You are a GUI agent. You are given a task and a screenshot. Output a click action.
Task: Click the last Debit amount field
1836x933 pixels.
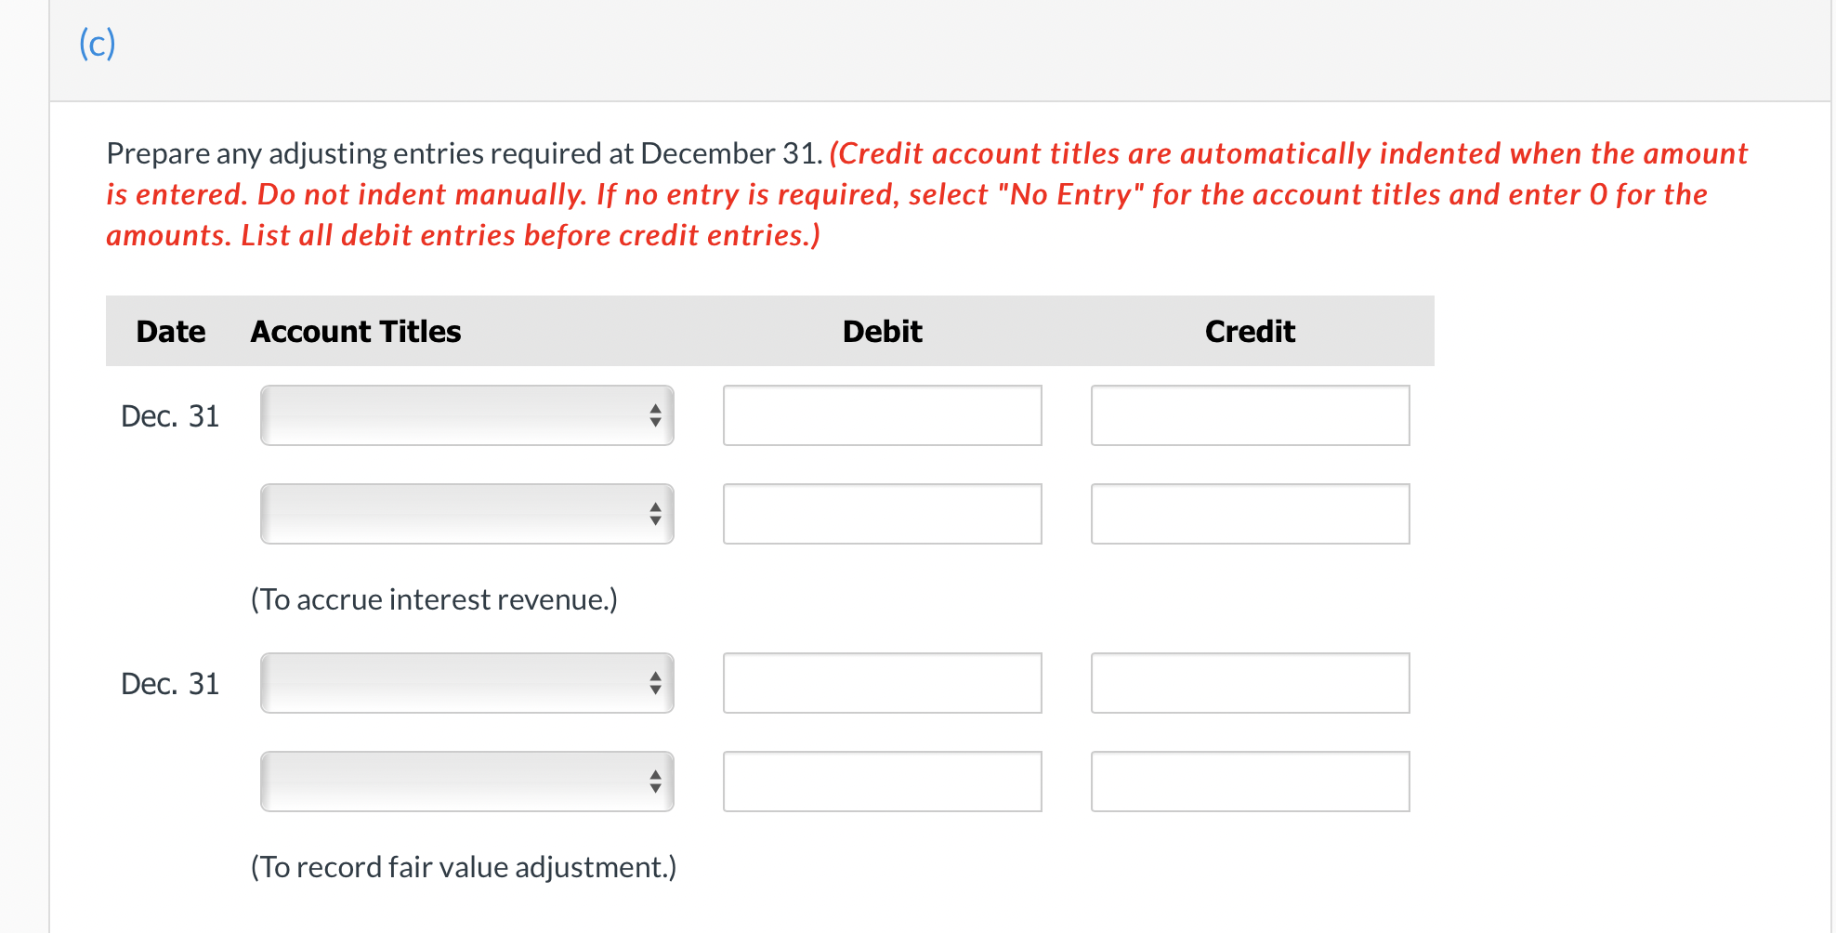[881, 782]
